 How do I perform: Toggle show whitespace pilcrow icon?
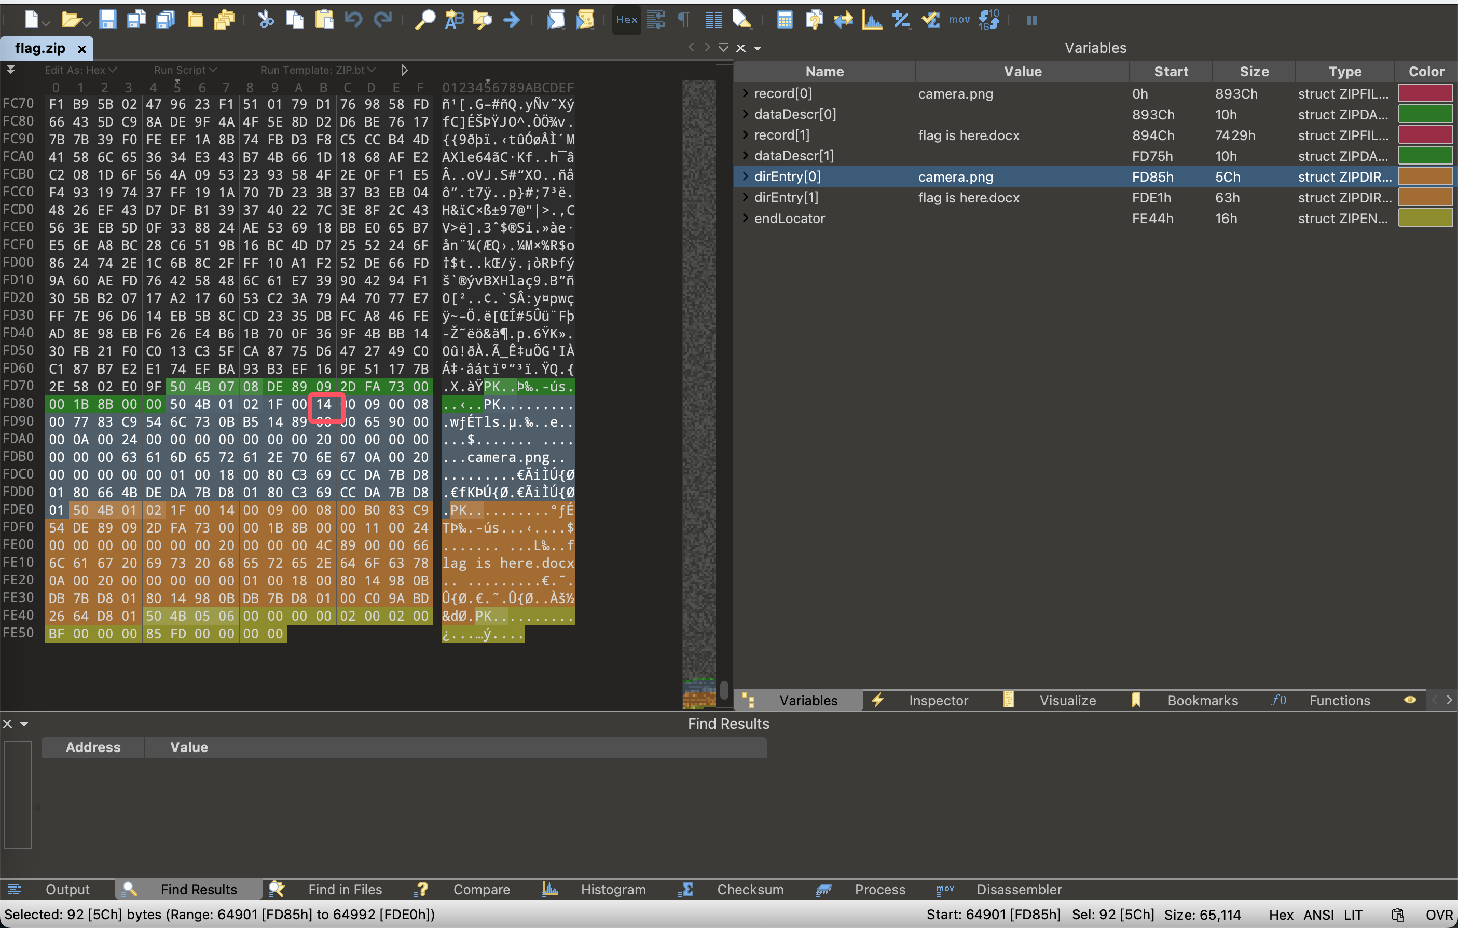click(x=684, y=20)
